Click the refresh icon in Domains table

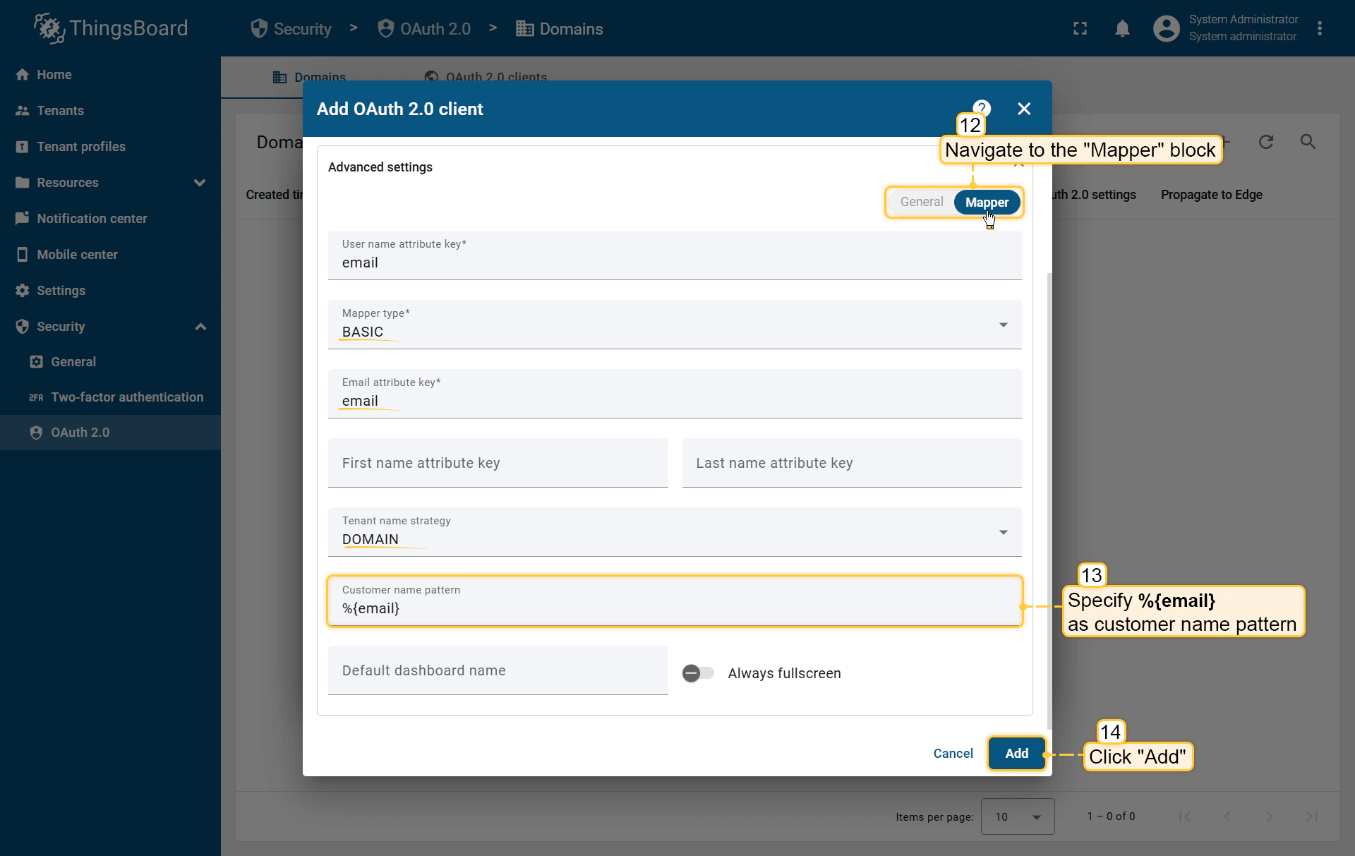point(1266,142)
